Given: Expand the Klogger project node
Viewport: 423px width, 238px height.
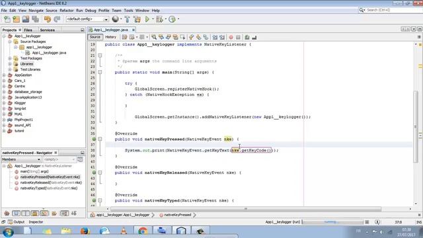Looking at the screenshot, I should click(x=4, y=103).
